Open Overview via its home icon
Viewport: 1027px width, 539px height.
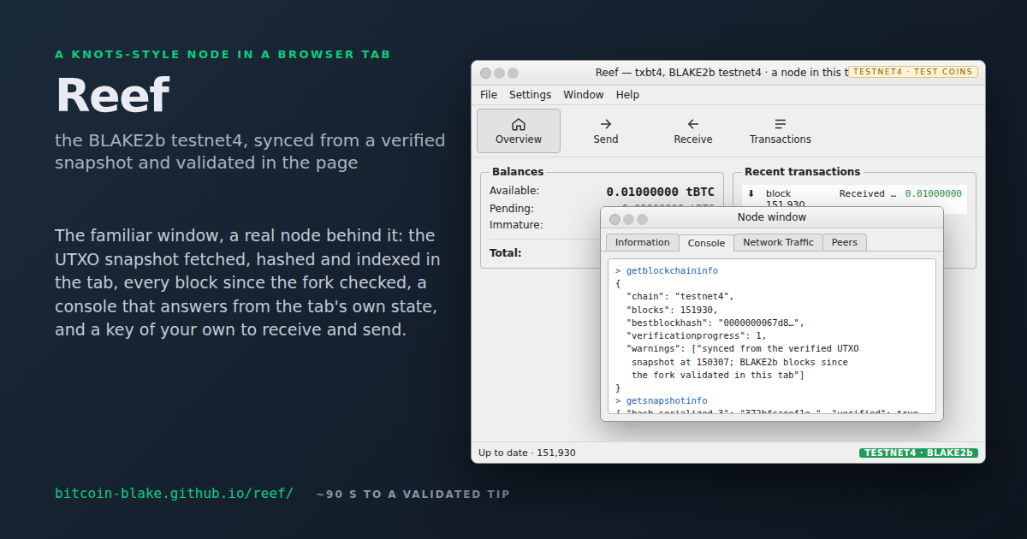click(x=518, y=124)
